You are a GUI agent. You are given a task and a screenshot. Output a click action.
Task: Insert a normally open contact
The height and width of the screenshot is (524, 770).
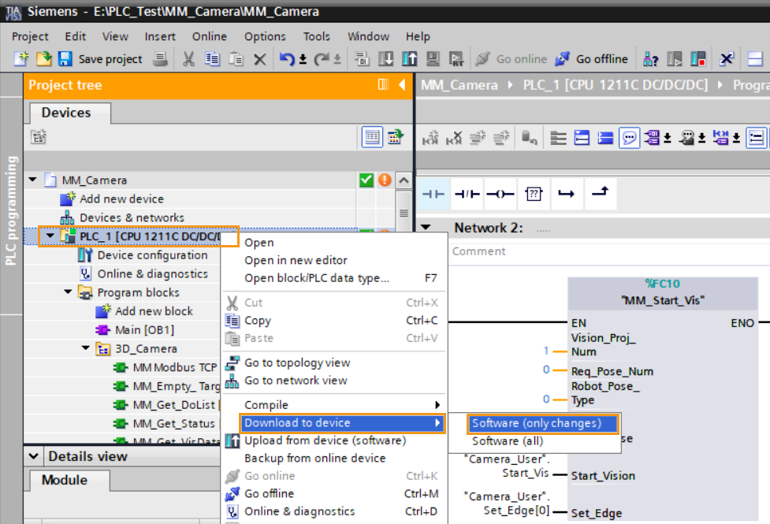433,194
